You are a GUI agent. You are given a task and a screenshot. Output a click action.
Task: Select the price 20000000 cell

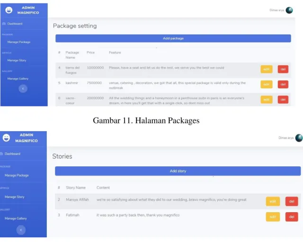(95, 98)
